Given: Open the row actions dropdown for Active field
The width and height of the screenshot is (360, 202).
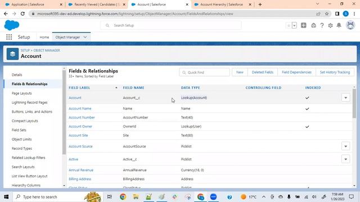Looking at the screenshot, I should [345, 159].
